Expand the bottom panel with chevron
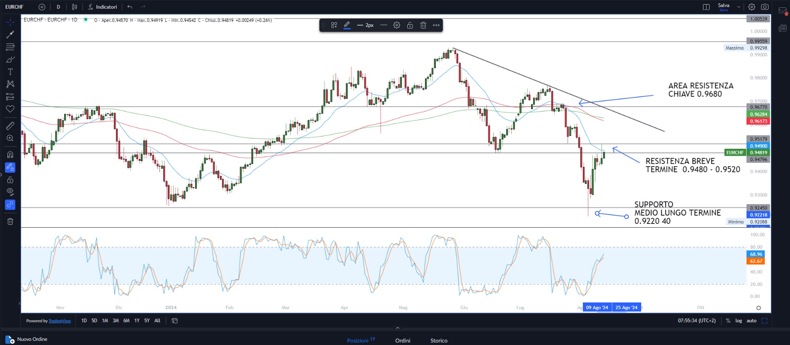 click(x=398, y=328)
